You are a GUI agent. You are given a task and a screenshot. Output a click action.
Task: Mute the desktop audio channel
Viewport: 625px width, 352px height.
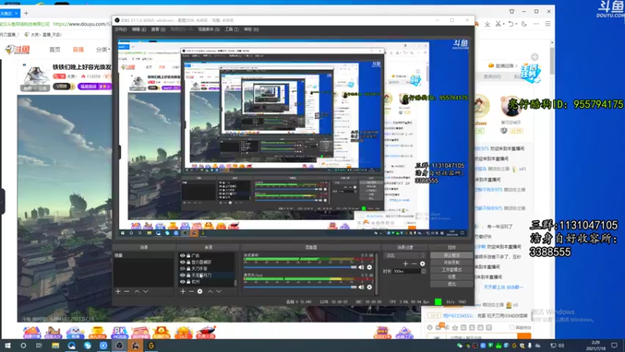pos(361,267)
